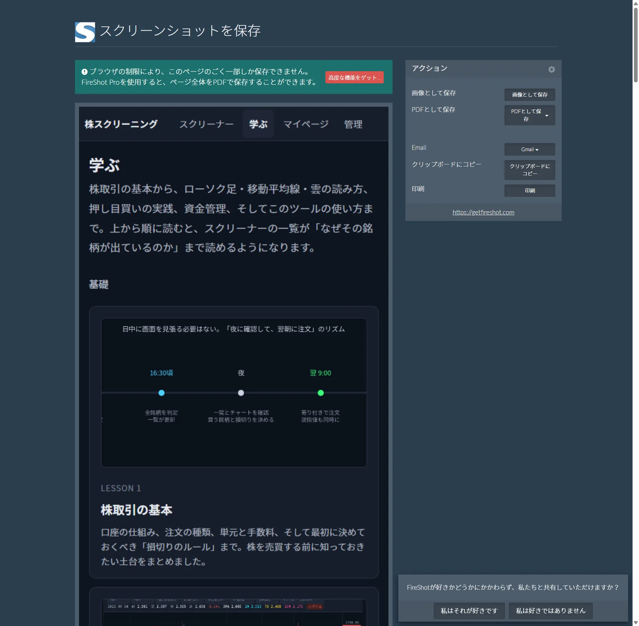
Task: Click 私はそれが好きです button
Action: tap(469, 610)
